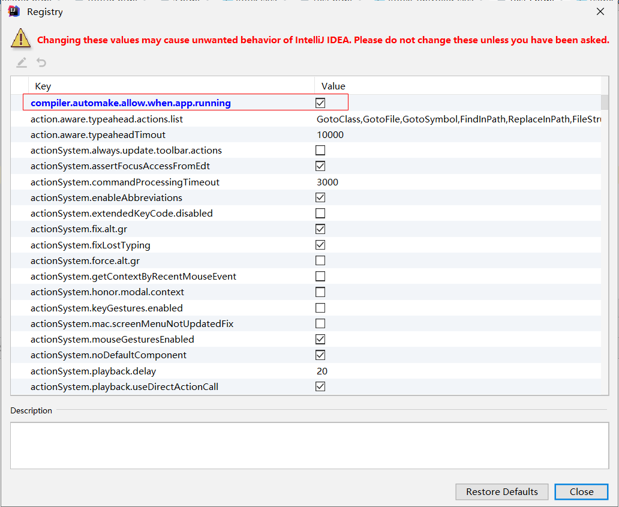Click the revert undo arrow icon

point(41,62)
